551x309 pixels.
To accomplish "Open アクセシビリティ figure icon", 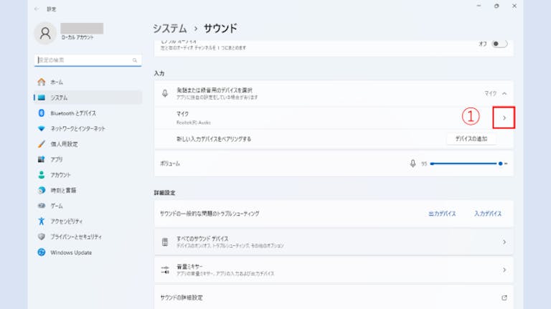I will 42,222.
